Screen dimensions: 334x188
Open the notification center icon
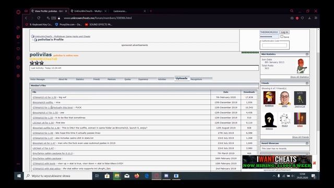coord(313,176)
